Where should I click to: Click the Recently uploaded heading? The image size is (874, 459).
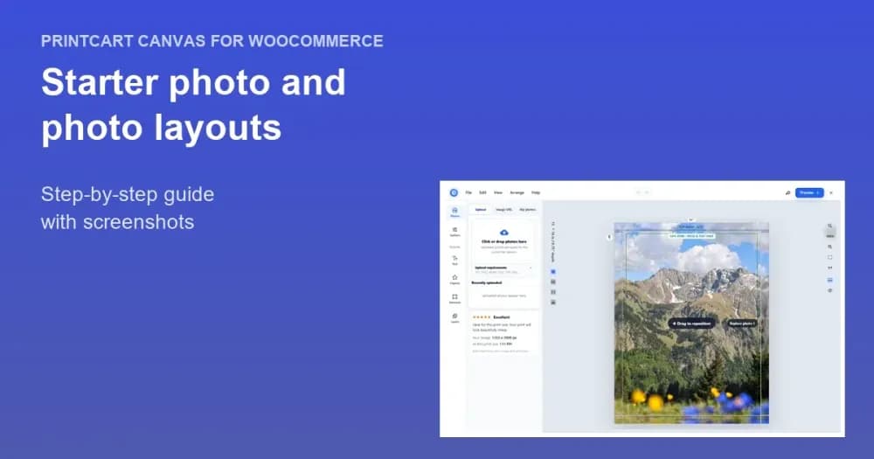tap(487, 282)
